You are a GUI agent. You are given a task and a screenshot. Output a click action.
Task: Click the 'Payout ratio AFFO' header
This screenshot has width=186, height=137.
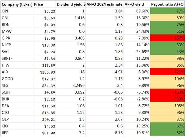tap(167, 4)
